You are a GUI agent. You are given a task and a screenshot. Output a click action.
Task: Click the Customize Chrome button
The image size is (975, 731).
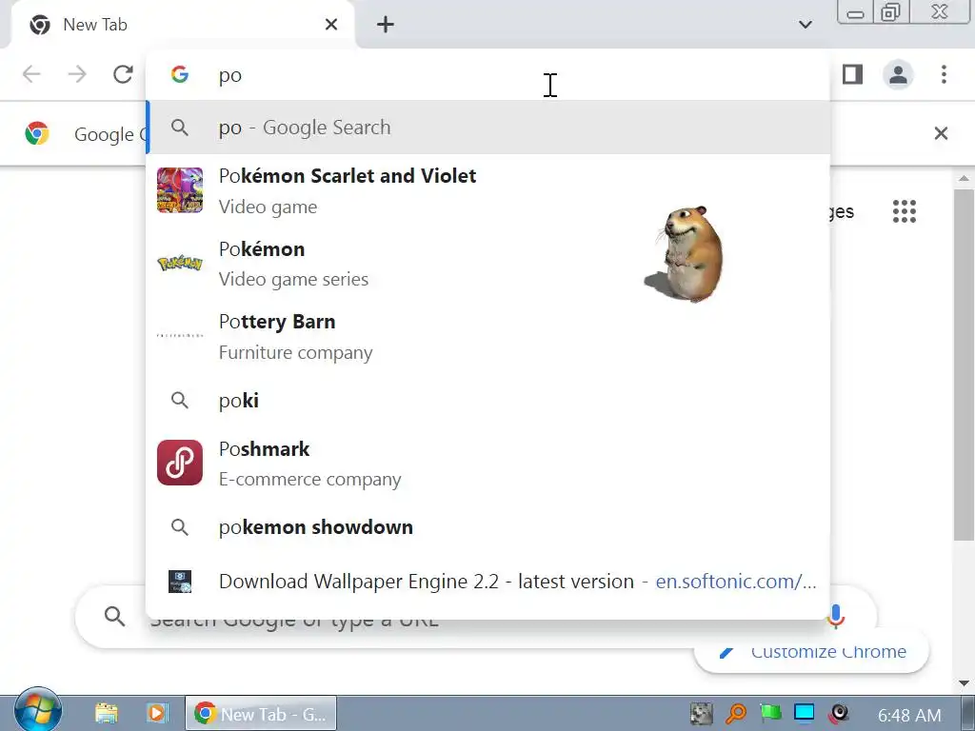coord(811,651)
